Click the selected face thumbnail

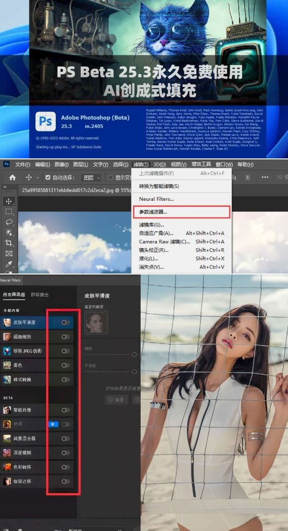pyautogui.click(x=96, y=322)
